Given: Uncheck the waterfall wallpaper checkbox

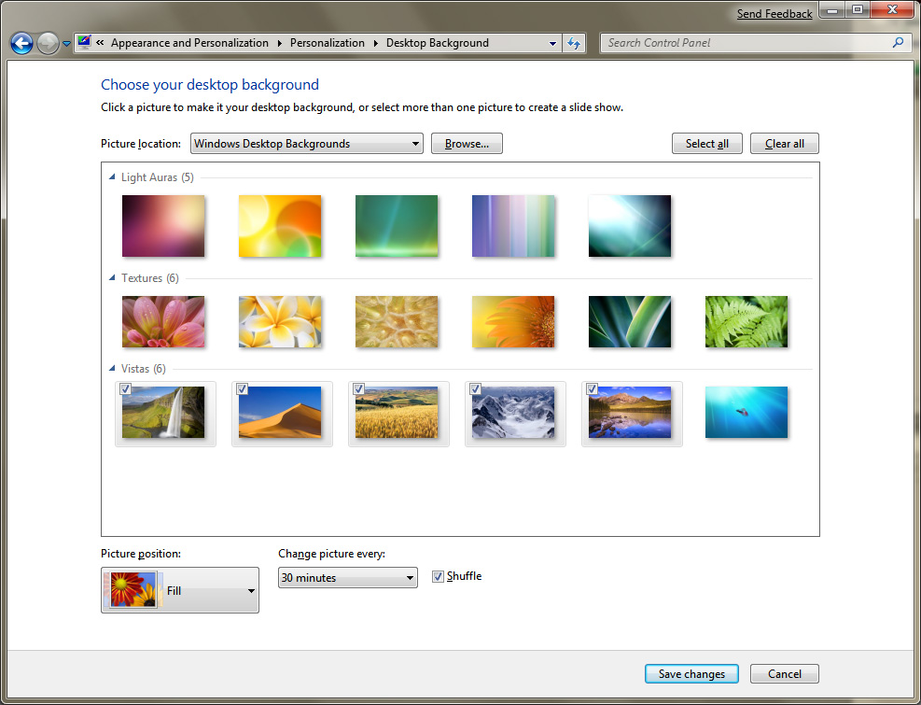Looking at the screenshot, I should (x=125, y=389).
